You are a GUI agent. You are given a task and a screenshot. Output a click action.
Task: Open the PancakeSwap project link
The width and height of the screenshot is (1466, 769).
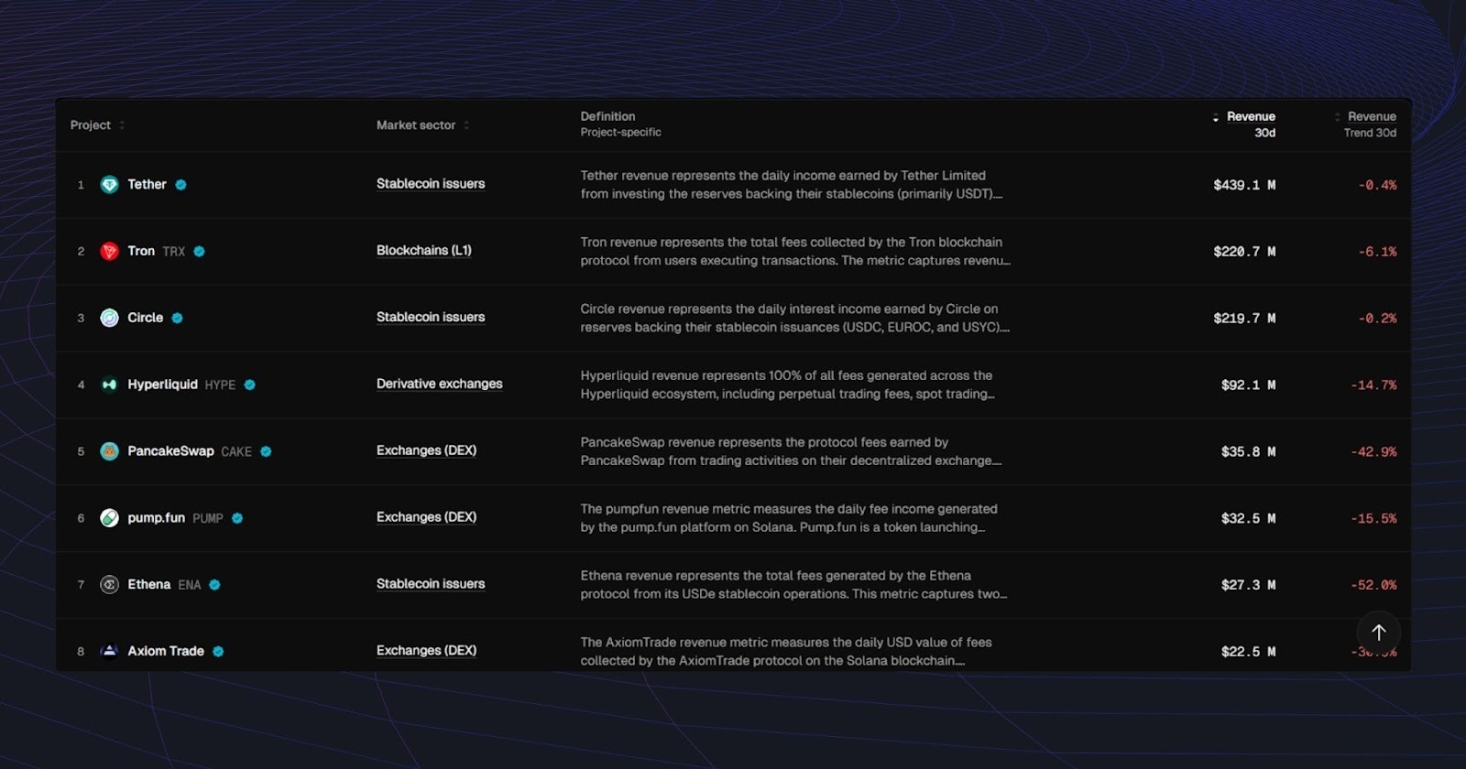click(170, 451)
